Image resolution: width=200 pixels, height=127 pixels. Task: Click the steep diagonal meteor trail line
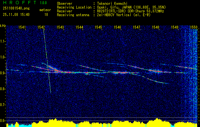[47, 61]
